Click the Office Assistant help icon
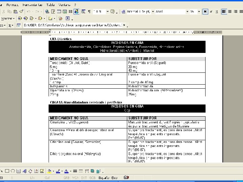 [112, 11]
